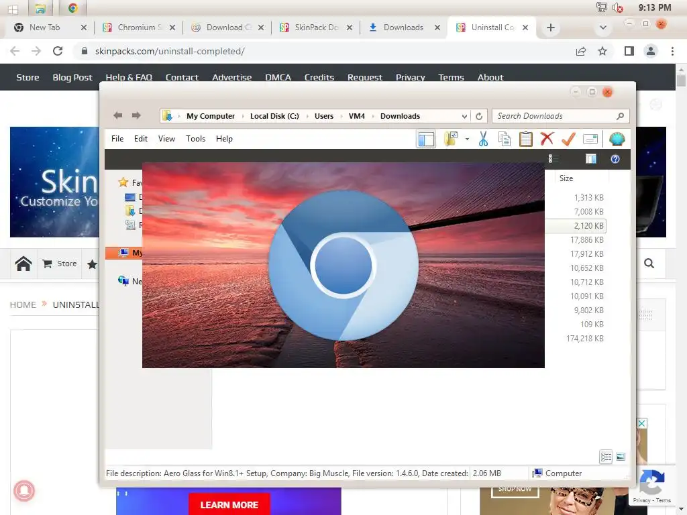
Task: Expand the address bar history dropdown
Action: [x=464, y=116]
